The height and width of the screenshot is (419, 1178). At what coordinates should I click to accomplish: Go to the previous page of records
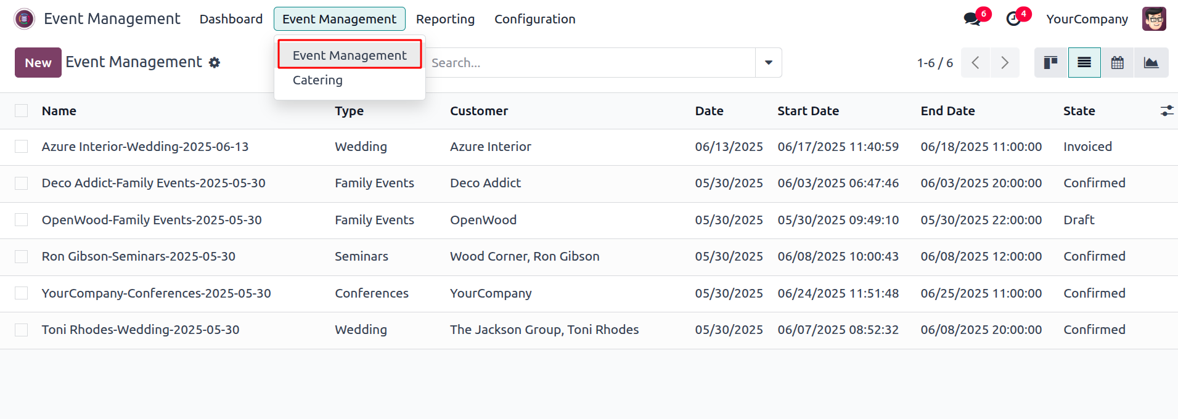click(975, 63)
